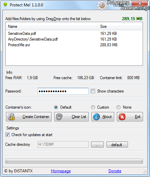Open the Homepage link

(x=61, y=171)
